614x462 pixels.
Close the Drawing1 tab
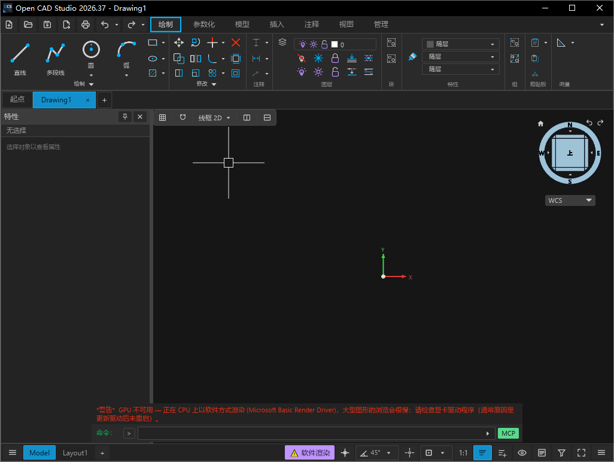pos(88,100)
